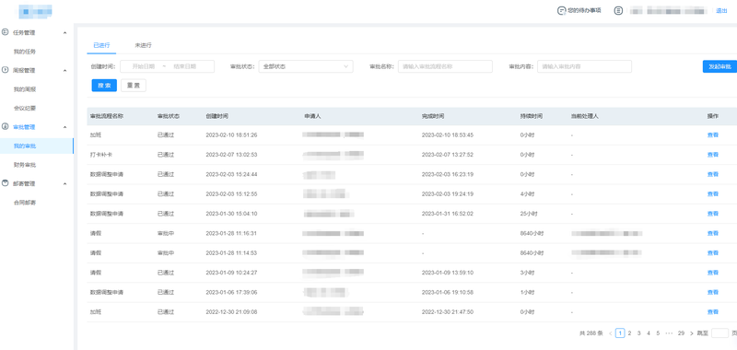This screenshot has height=350, width=737.
Task: Click the 审批名称 input field
Action: pos(445,66)
